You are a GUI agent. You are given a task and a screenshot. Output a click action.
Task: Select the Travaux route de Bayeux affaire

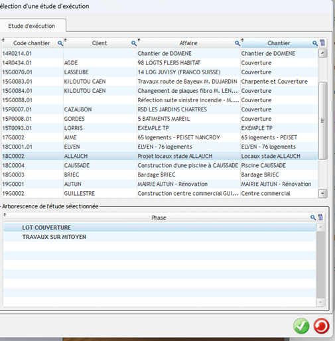pos(187,82)
